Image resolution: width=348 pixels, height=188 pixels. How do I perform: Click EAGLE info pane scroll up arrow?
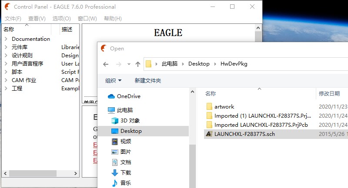click(258, 28)
